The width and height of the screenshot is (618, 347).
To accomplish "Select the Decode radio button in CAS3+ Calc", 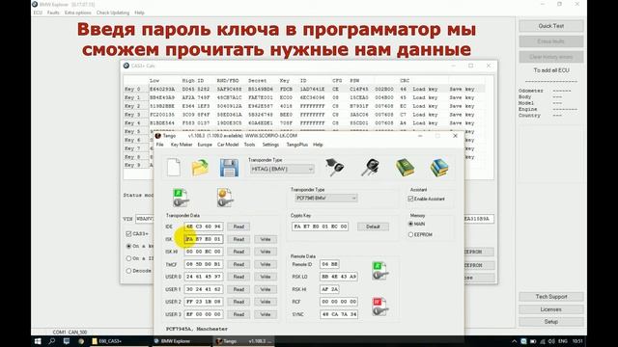I will coord(128,271).
